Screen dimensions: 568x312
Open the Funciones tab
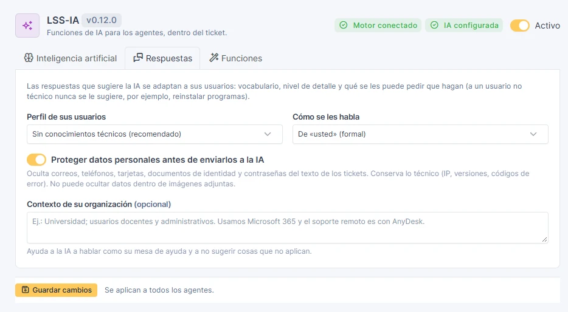235,58
